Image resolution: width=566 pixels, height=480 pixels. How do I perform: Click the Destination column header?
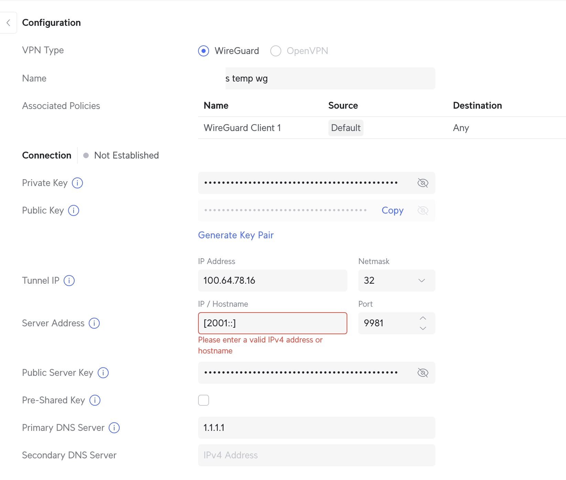click(477, 106)
